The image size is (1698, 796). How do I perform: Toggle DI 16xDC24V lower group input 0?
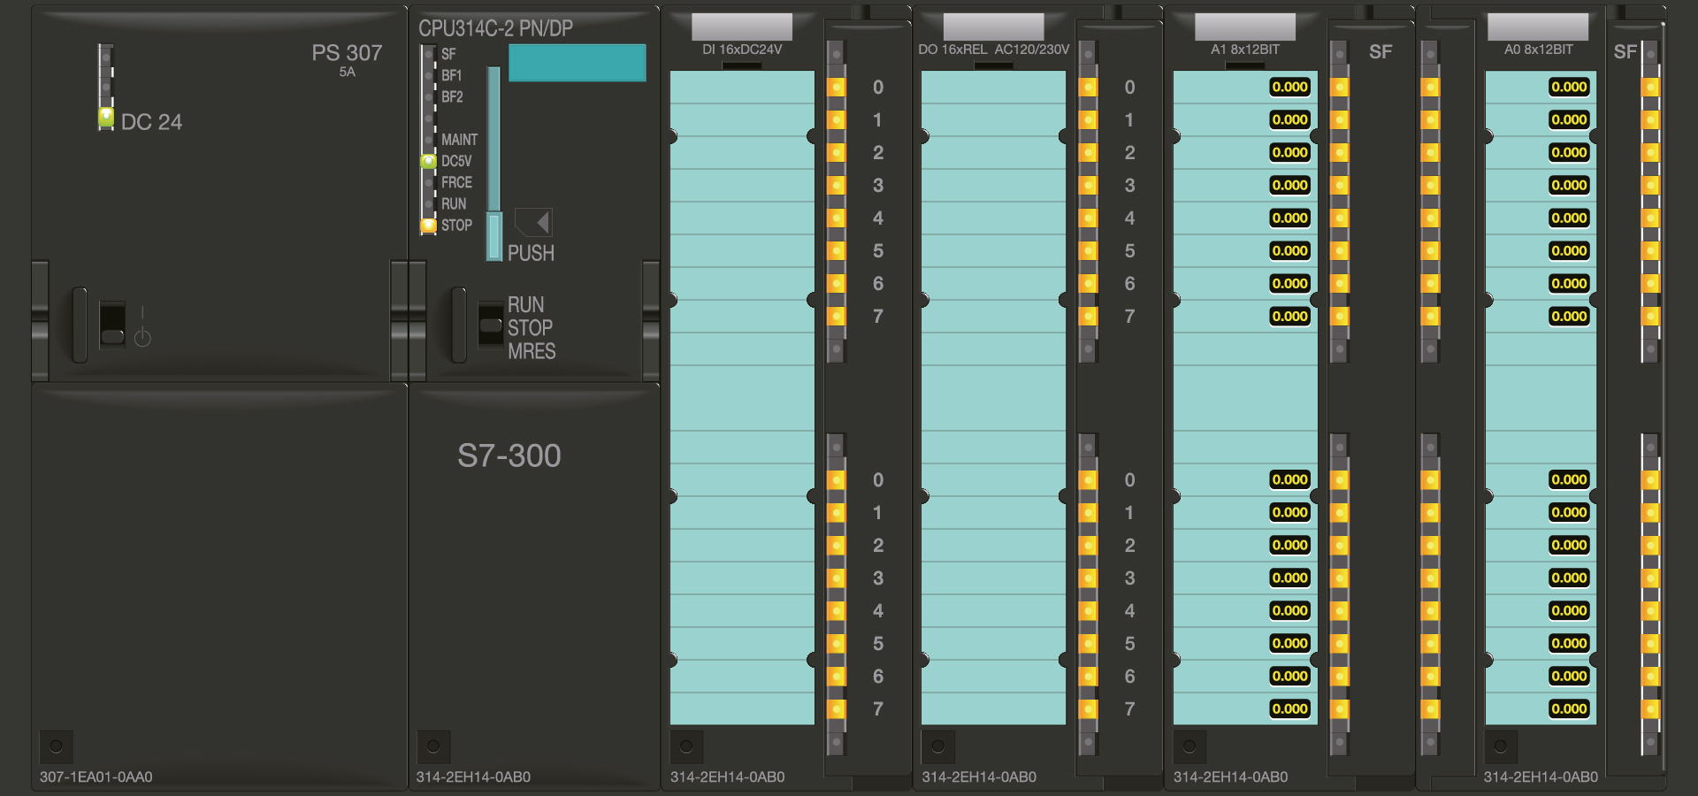tap(837, 479)
